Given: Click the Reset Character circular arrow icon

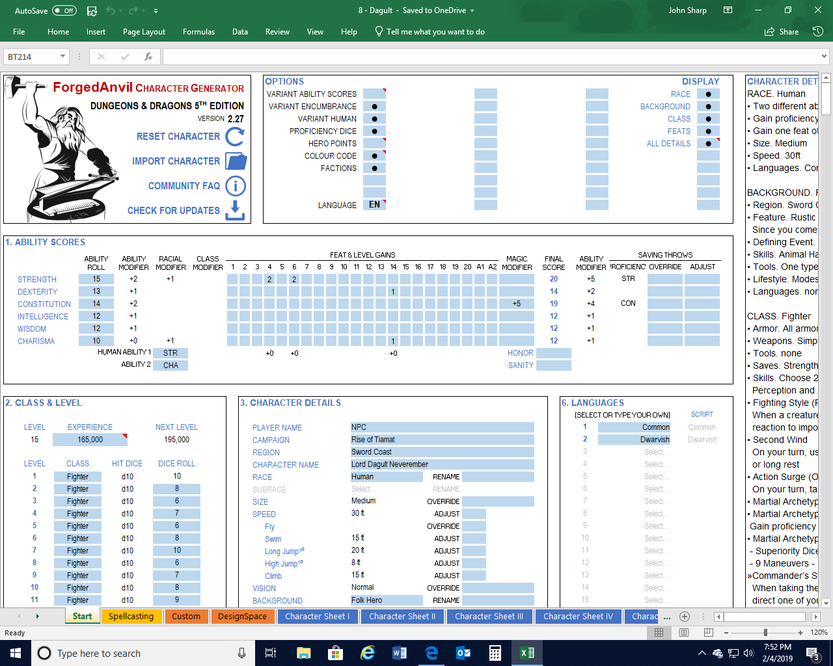Looking at the screenshot, I should pyautogui.click(x=235, y=137).
